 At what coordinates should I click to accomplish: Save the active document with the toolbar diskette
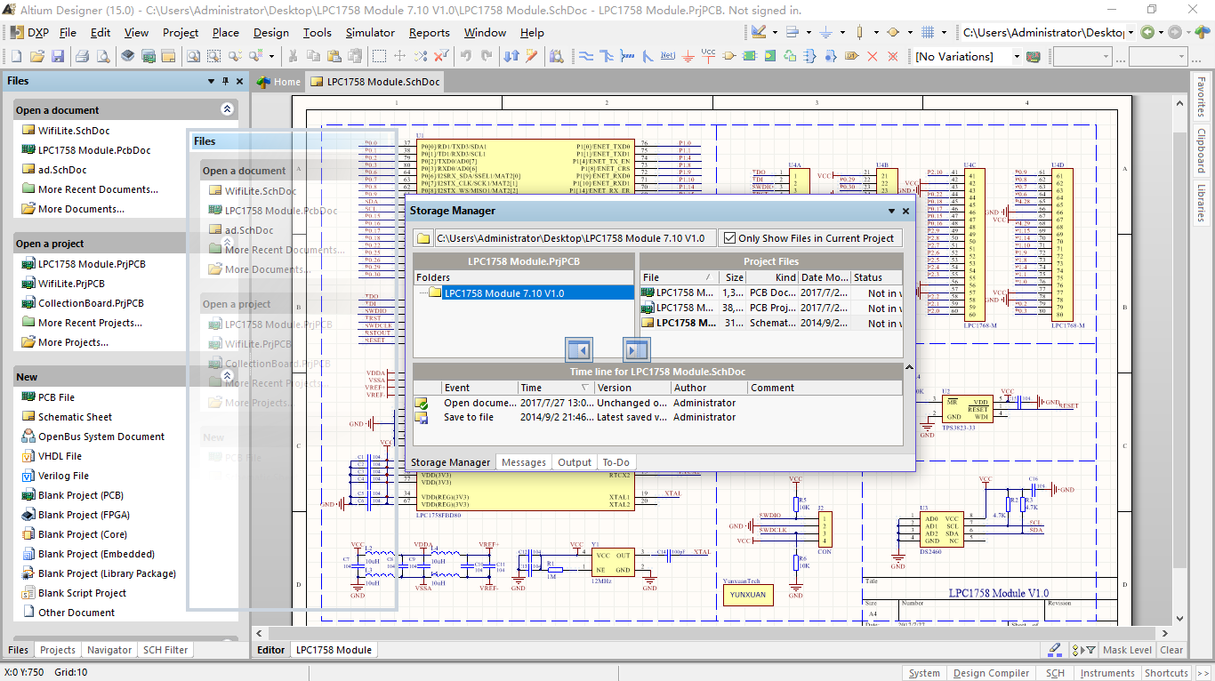pyautogui.click(x=58, y=56)
